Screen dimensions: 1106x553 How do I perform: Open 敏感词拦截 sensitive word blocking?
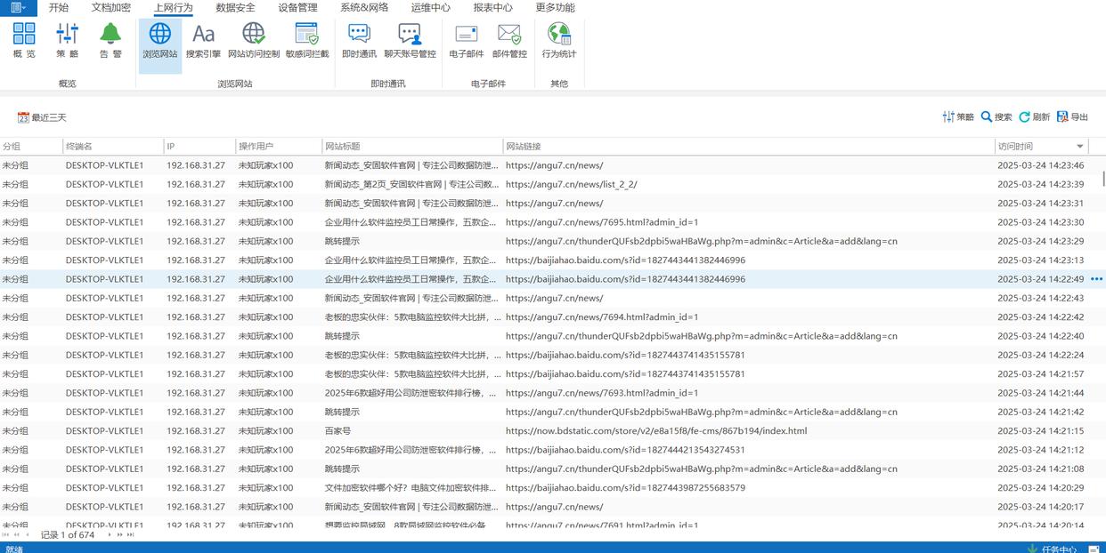tap(306, 41)
